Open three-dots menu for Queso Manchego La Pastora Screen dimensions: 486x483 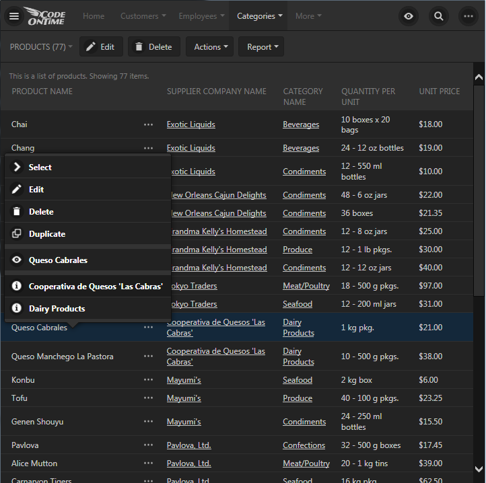(149, 357)
